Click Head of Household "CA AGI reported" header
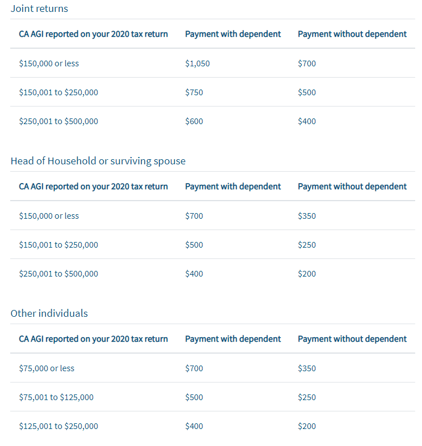Image resolution: width=422 pixels, height=446 pixels. pyautogui.click(x=93, y=186)
